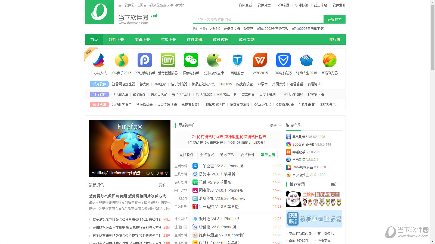Viewport: 435px width, 244px height.
Task: Click the QQ电脑管家 shield icon
Action: [x=283, y=60]
